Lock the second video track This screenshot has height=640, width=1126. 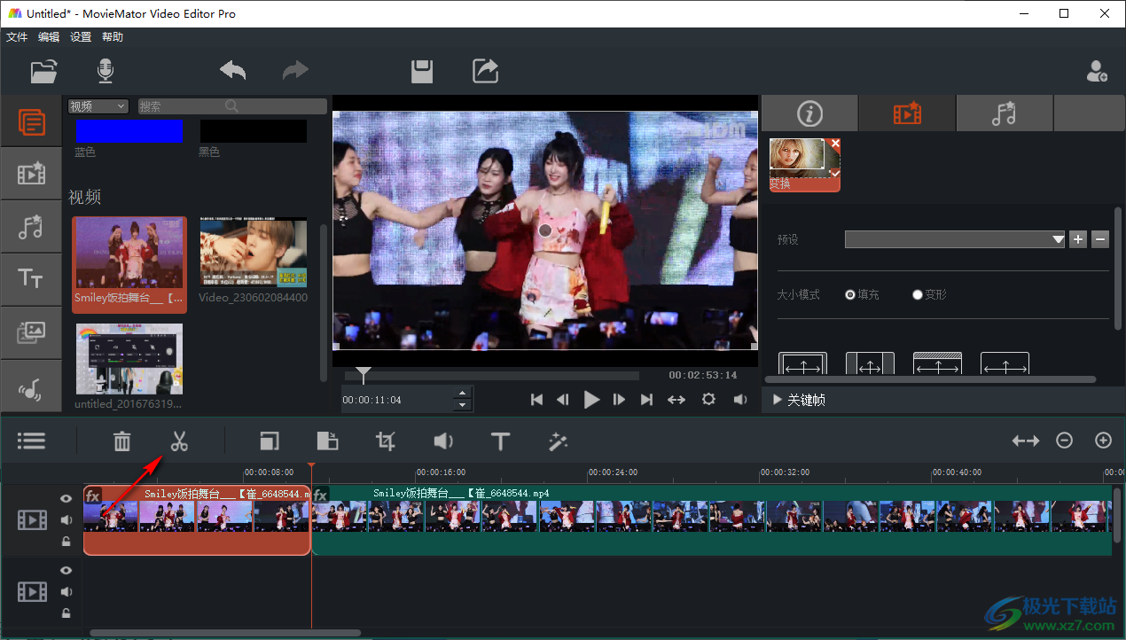pyautogui.click(x=66, y=613)
